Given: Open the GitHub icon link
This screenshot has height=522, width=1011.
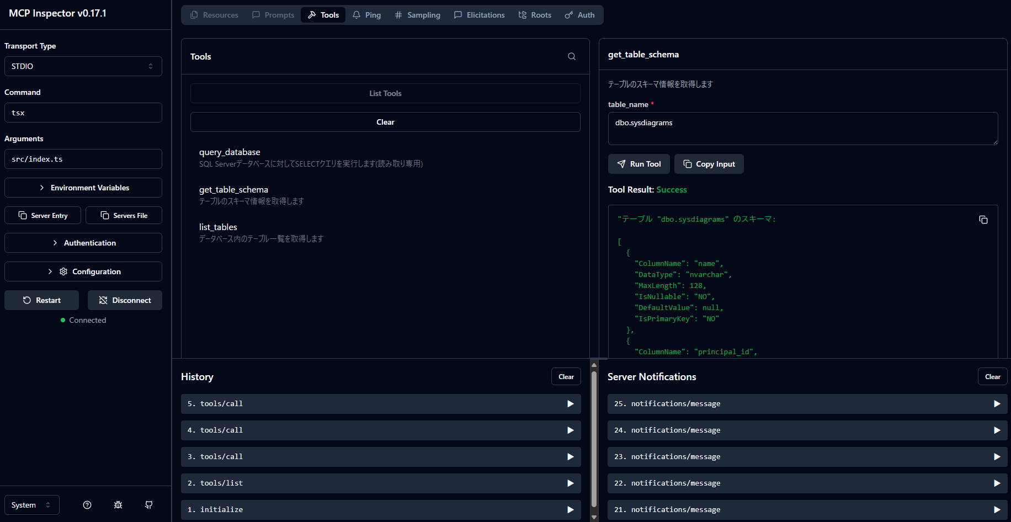Looking at the screenshot, I should (149, 505).
